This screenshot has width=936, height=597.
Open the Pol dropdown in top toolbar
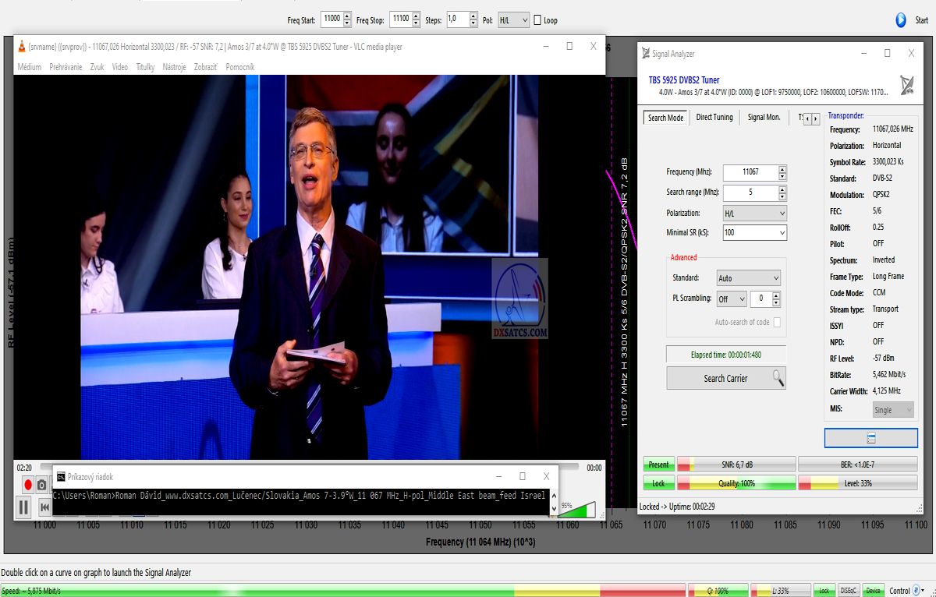513,20
